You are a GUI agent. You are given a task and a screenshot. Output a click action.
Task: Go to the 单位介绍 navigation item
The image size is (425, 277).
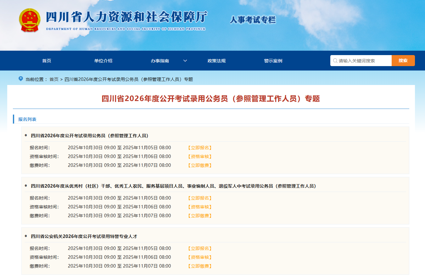coord(103,61)
